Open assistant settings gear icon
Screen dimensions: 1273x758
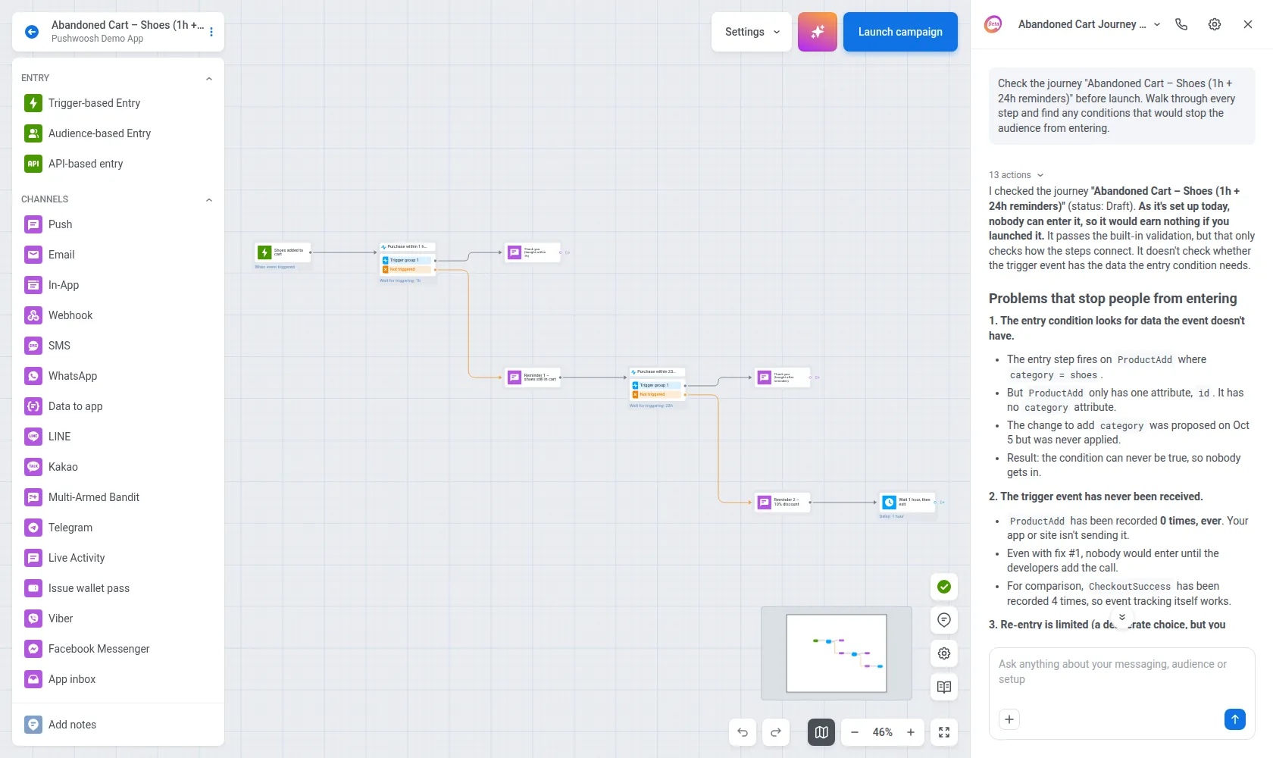click(x=1215, y=24)
